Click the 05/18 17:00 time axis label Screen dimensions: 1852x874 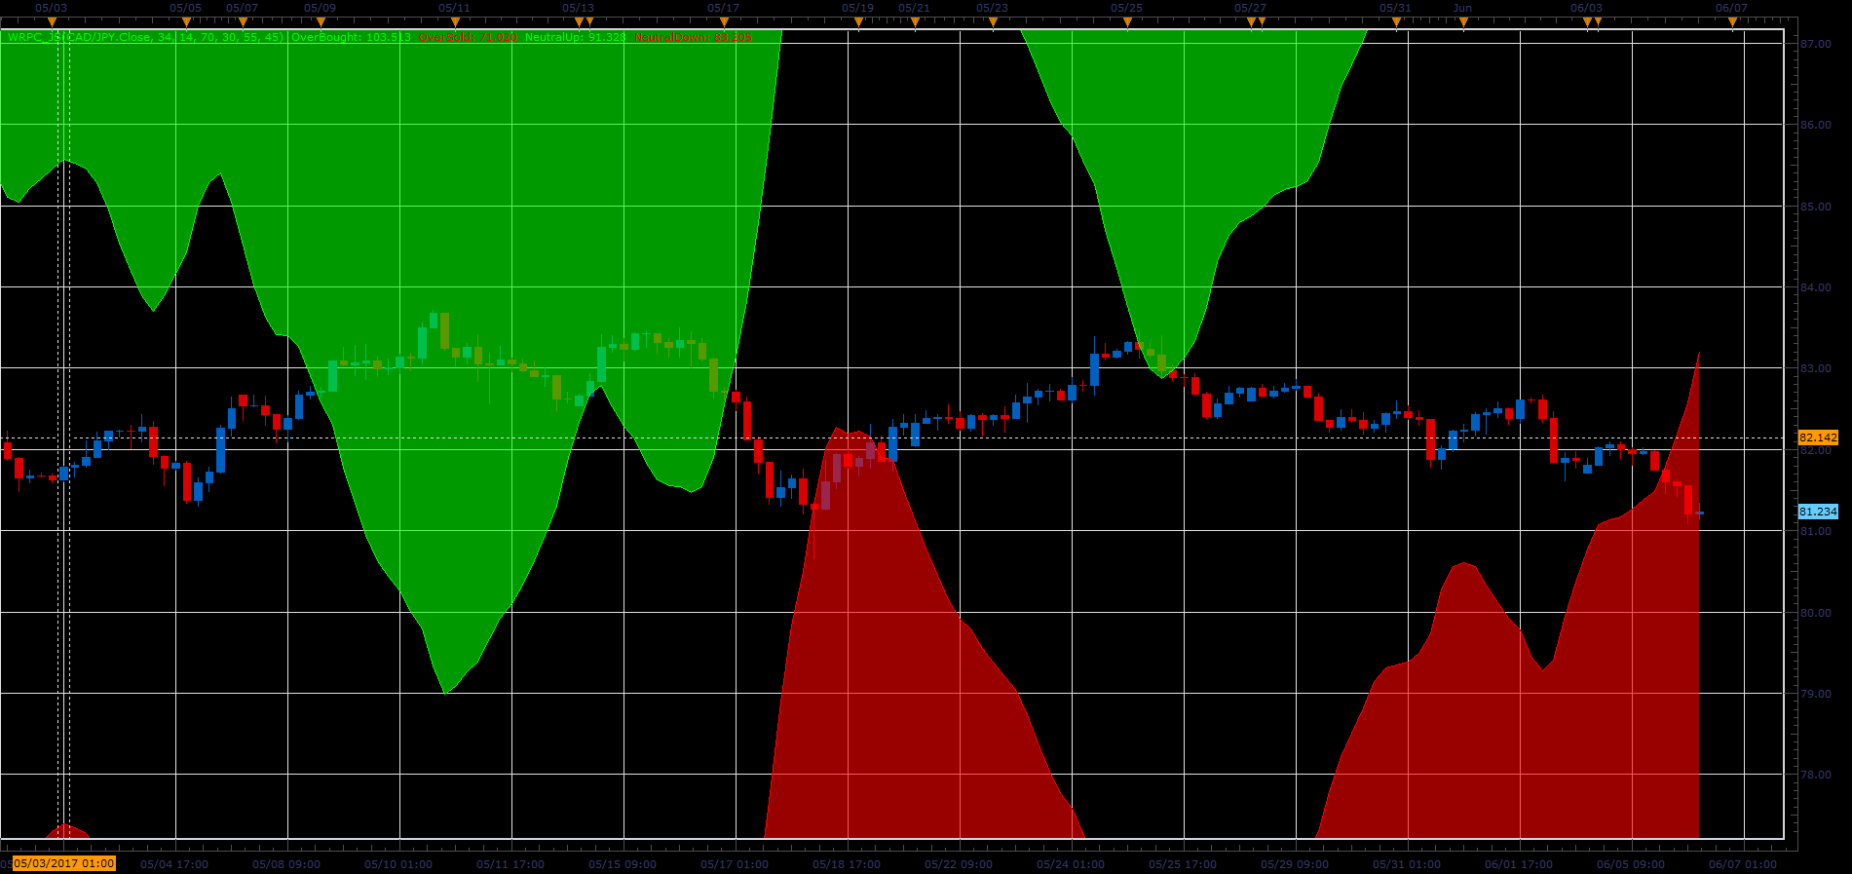click(847, 864)
